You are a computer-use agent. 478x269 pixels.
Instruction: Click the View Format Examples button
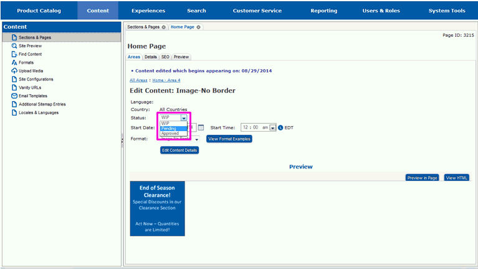coord(229,139)
